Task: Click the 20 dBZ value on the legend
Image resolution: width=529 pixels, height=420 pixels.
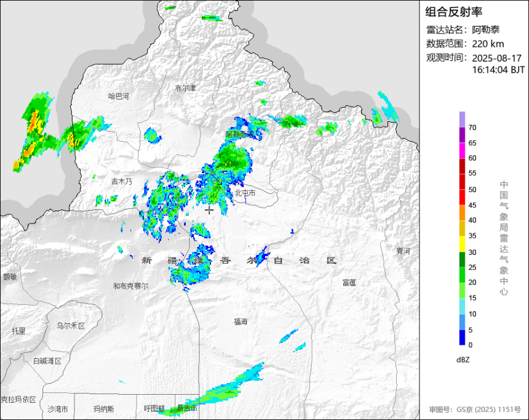Action: [472, 283]
